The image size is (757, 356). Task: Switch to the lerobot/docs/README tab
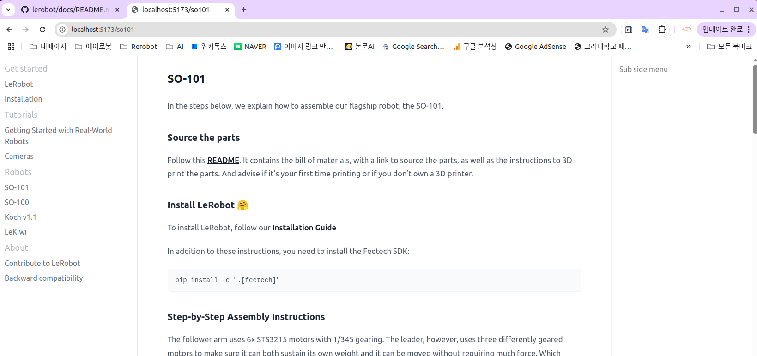(x=71, y=10)
